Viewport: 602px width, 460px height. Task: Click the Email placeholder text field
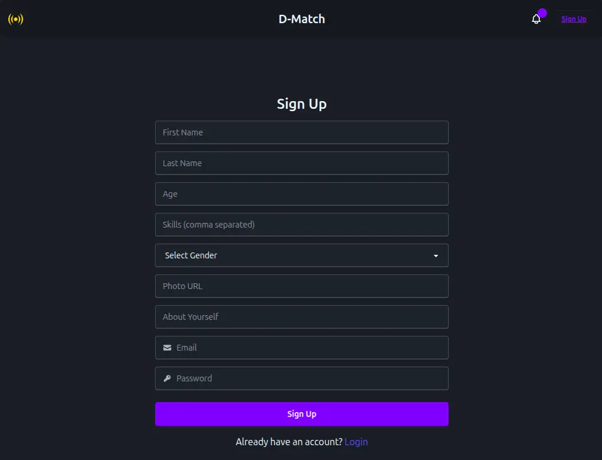pyautogui.click(x=308, y=348)
